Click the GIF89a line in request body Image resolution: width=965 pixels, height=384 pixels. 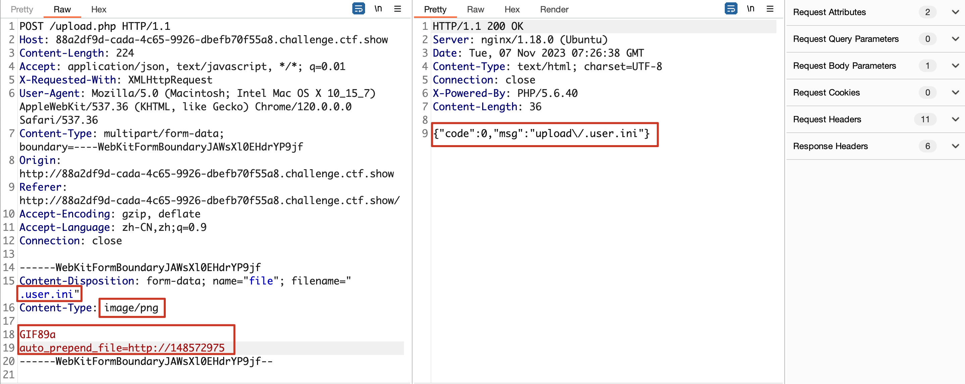[x=38, y=335]
